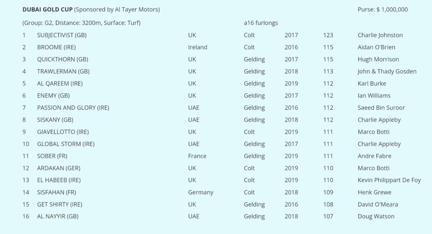432x234 pixels.
Task: Select SISFAHAN (FR) horse name
Action: tap(57, 192)
